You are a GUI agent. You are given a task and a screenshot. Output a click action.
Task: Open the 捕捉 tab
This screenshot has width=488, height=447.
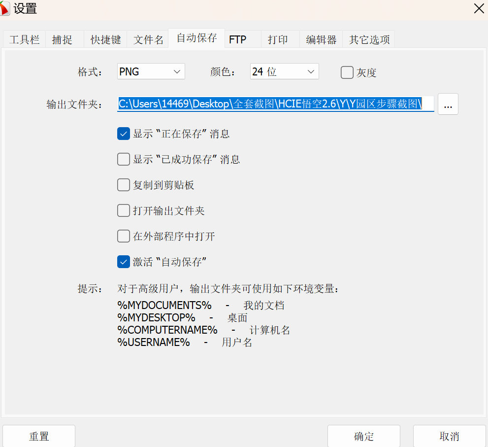pos(65,39)
